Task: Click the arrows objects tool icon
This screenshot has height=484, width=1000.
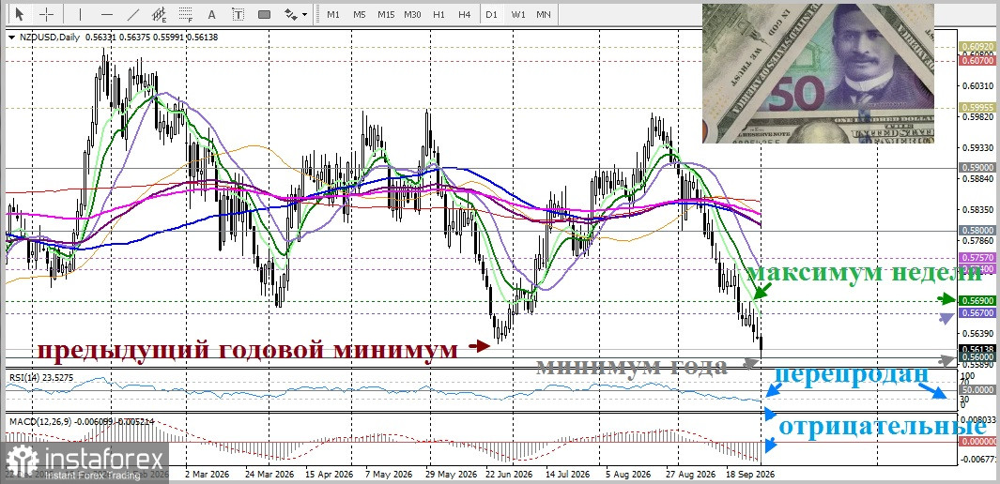Action: click(x=290, y=13)
